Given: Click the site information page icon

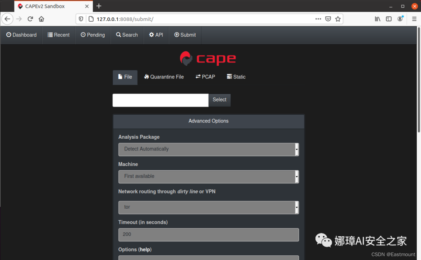Looking at the screenshot, I should 91,19.
